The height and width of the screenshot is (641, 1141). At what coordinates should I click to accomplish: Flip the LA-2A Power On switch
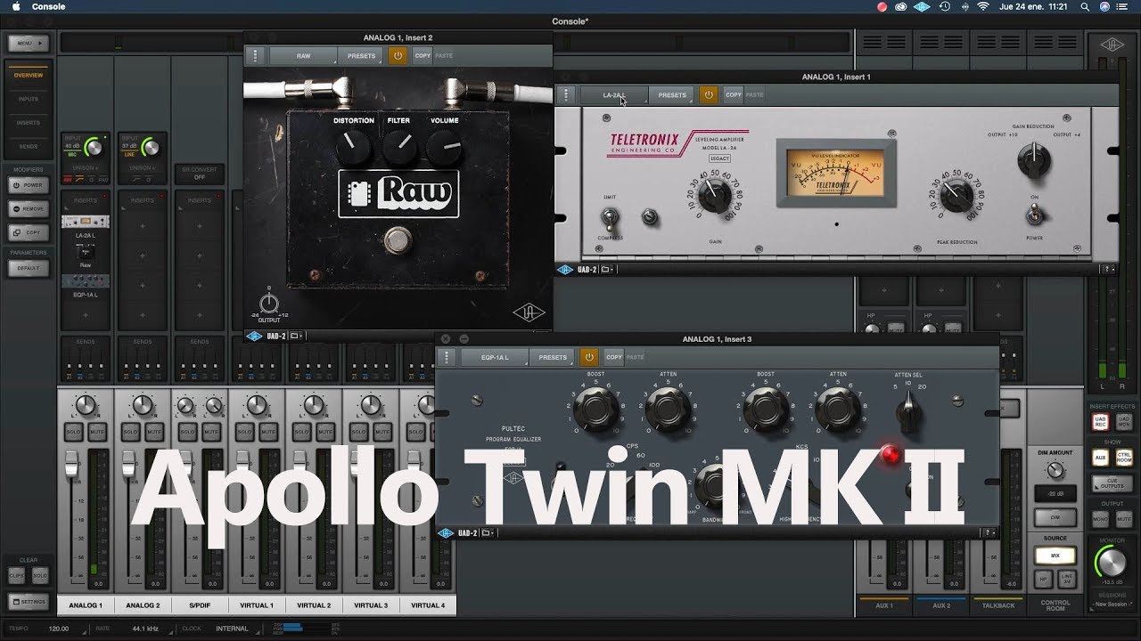pyautogui.click(x=1034, y=215)
